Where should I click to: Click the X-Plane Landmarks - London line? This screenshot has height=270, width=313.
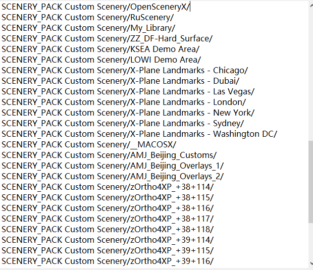click(124, 102)
